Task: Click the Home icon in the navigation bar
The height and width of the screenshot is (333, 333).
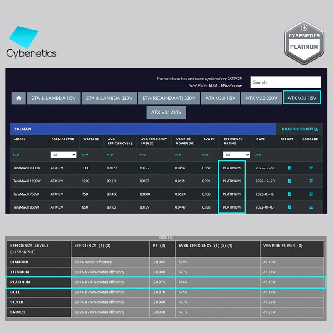Action: point(18,98)
